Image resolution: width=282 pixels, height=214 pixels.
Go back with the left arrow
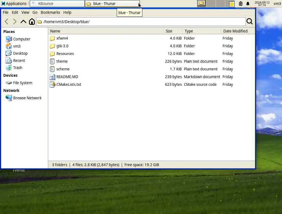[x=7, y=21]
